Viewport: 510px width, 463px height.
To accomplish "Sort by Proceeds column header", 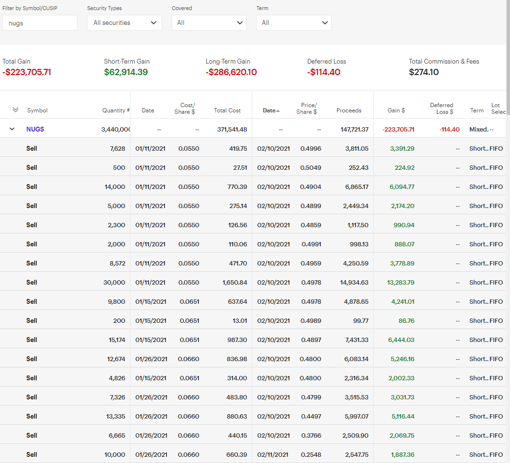I will click(349, 110).
